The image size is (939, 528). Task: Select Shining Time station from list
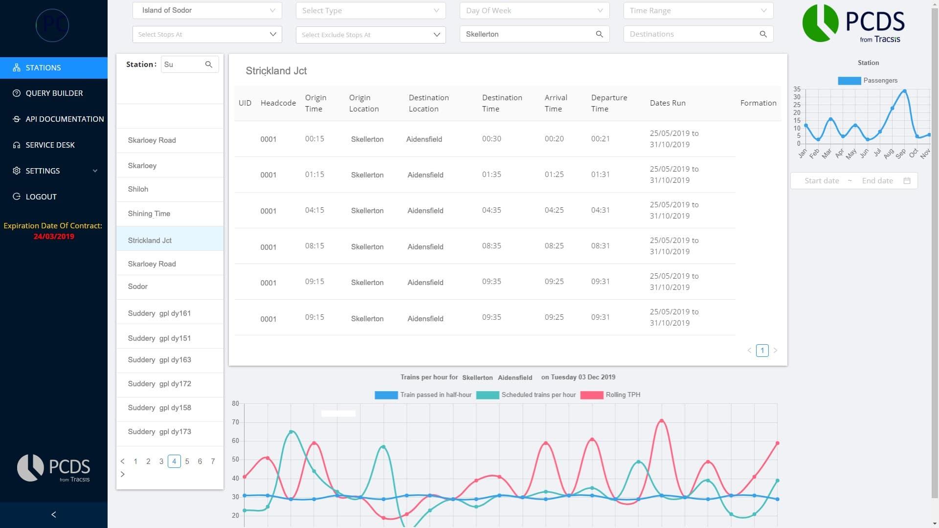pos(149,214)
